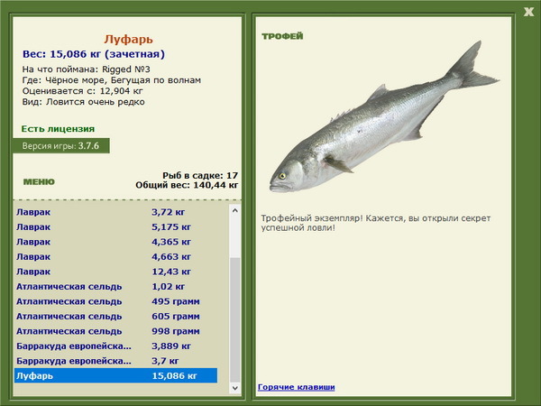Viewport: 541px width, 406px height.
Task: Select the Атлантическая сельдь 998 грамм row
Action: 116,331
